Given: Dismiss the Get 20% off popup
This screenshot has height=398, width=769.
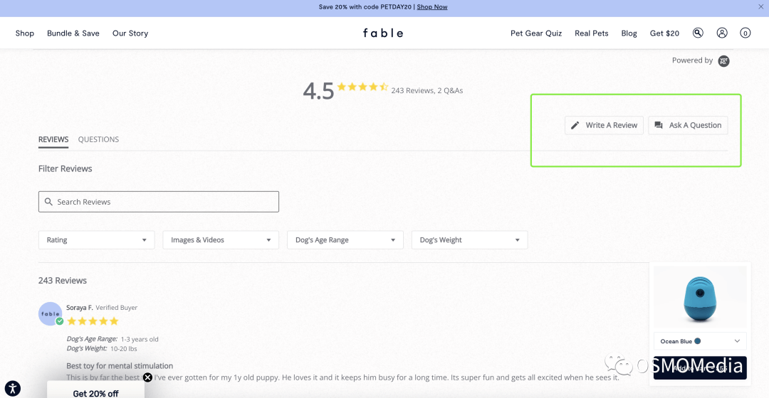Looking at the screenshot, I should pyautogui.click(x=147, y=377).
